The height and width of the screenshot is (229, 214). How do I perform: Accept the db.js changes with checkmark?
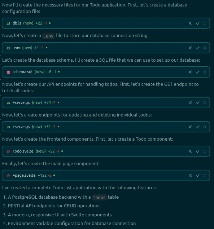[x=198, y=23]
